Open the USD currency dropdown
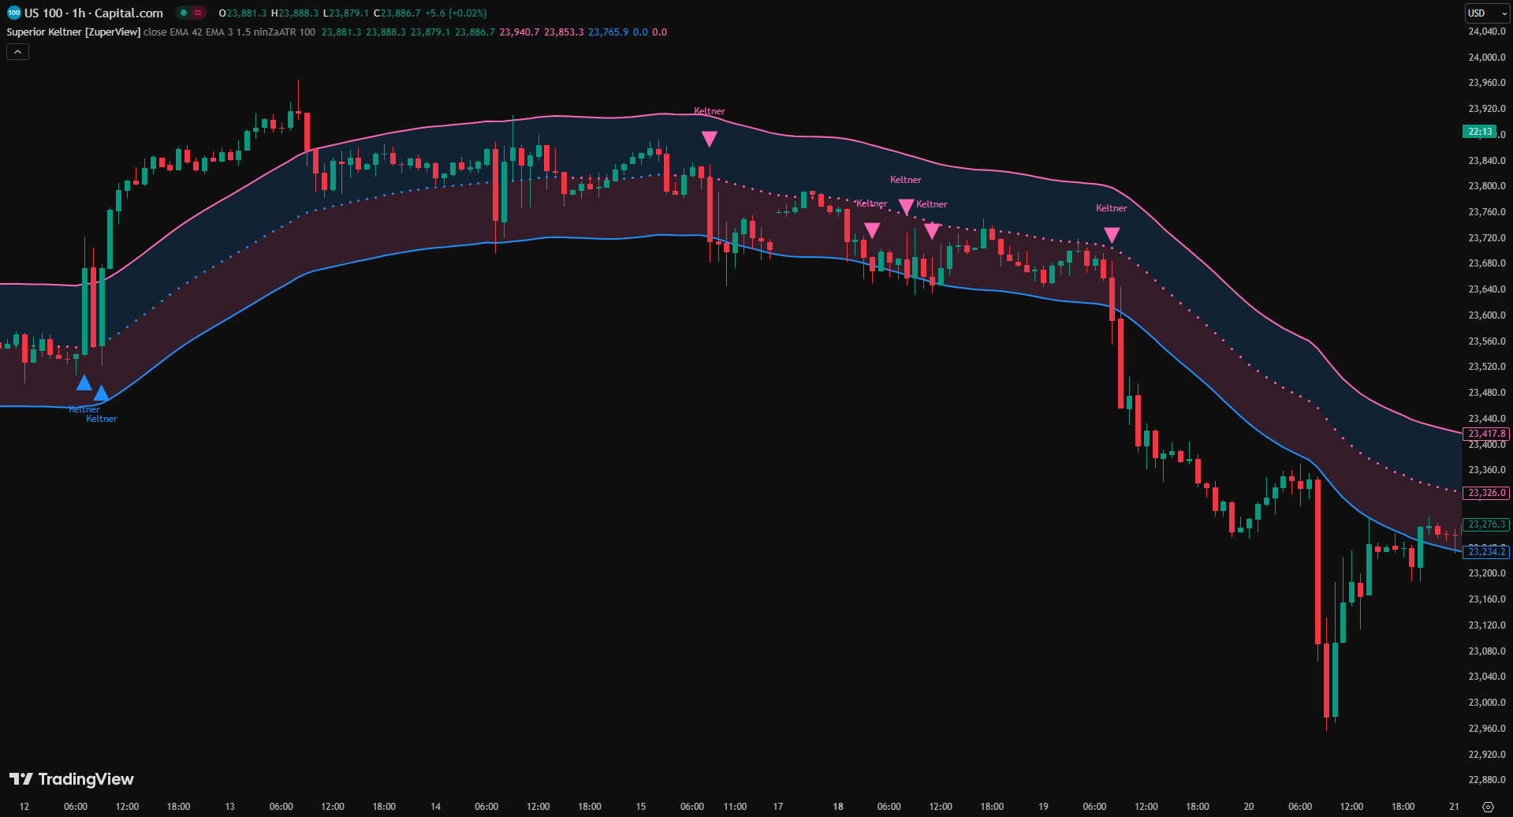Image resolution: width=1513 pixels, height=817 pixels. point(1486,13)
